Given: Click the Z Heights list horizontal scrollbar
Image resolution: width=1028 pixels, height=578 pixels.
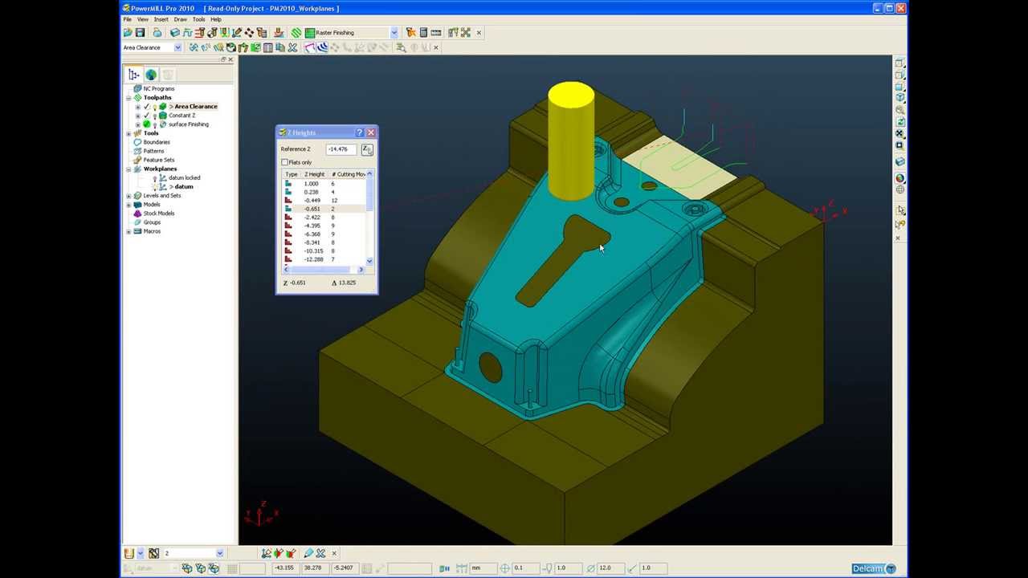Looking at the screenshot, I should click(324, 270).
